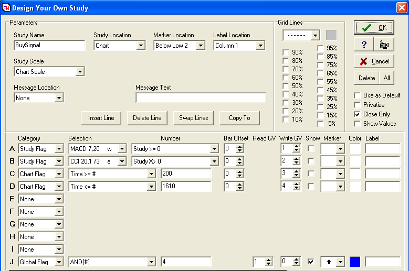Click the question mark help button

click(x=363, y=45)
